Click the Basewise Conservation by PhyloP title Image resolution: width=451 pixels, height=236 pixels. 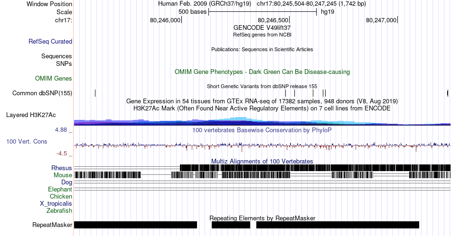262,130
